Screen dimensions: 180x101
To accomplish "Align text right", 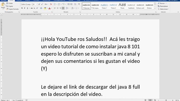I will pyautogui.click(x=60, y=8).
